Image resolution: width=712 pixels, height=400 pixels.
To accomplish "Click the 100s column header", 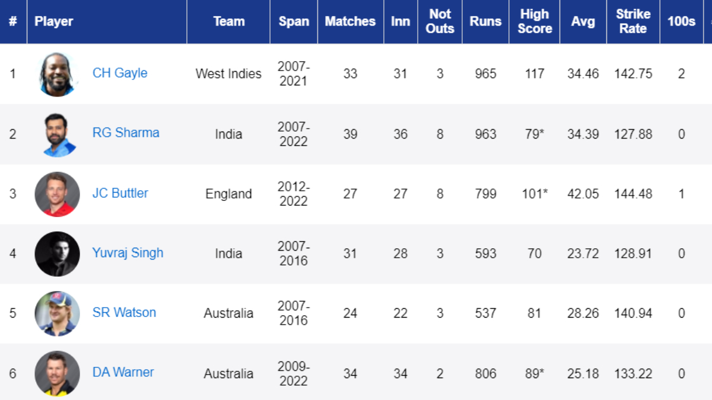I will 681,21.
